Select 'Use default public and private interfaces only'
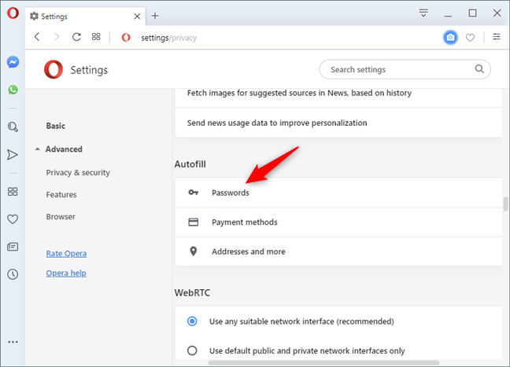 pyautogui.click(x=192, y=350)
